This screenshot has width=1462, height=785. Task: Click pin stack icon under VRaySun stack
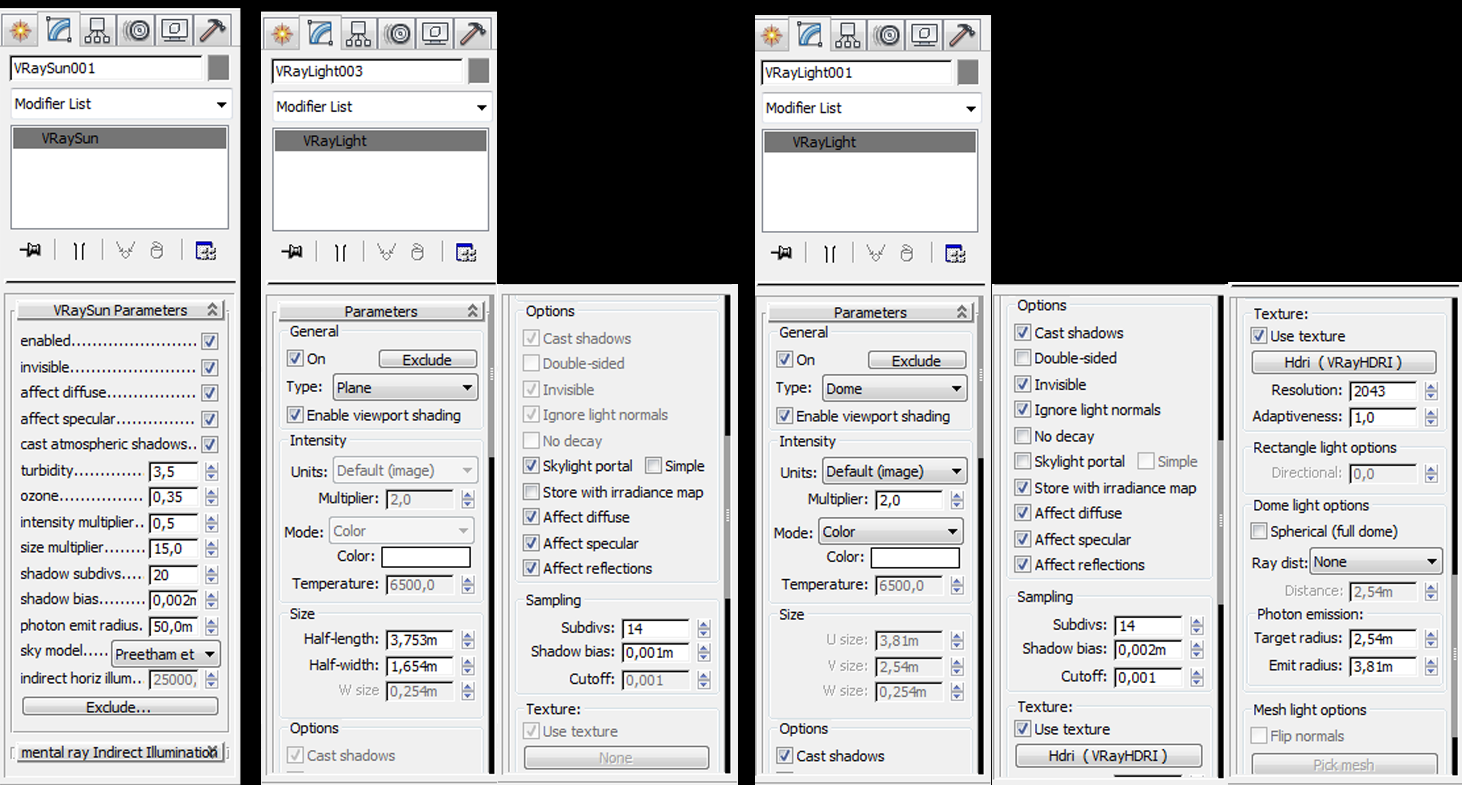31,250
